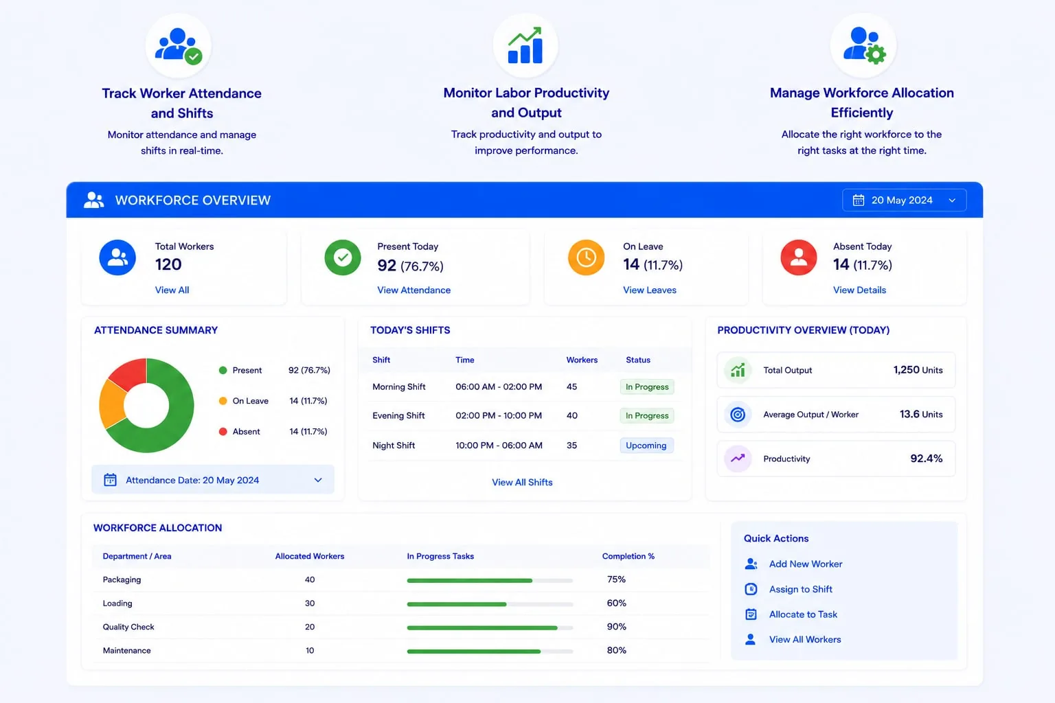
Task: Expand the Attendance Date 20 May 2024 selector
Action: (x=213, y=480)
